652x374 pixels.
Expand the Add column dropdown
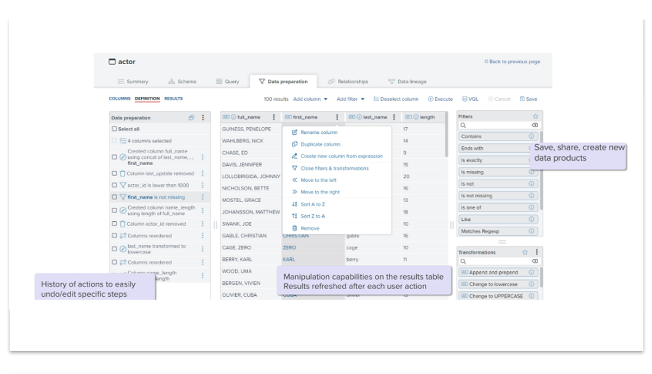(x=310, y=99)
